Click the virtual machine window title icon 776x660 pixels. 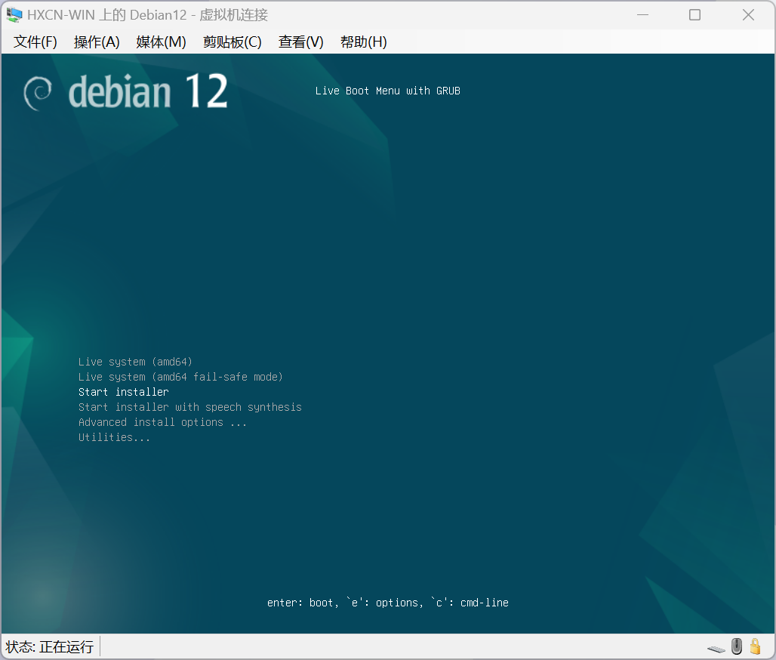14,15
